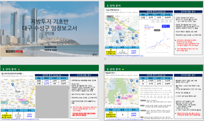Click gray placeholder box on 힐스테이트만촌역 slide

click(x=52, y=102)
